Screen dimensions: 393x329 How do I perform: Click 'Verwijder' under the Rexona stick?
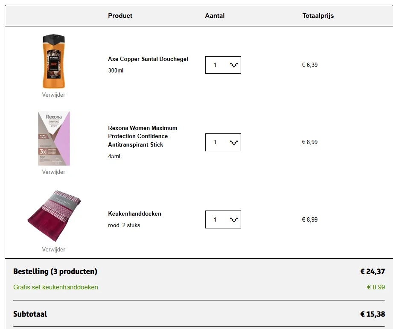point(53,172)
